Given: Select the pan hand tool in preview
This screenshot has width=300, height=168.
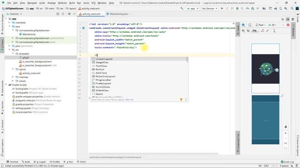Looking at the screenshot, I should [x=285, y=126].
